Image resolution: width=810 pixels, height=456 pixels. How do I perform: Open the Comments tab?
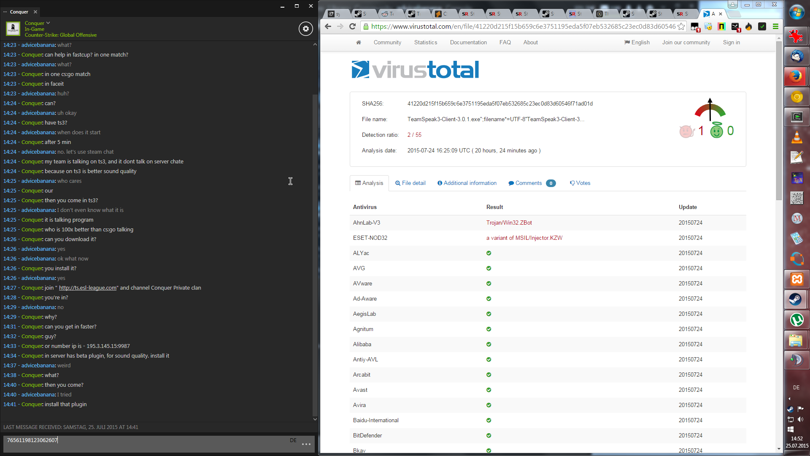point(528,183)
